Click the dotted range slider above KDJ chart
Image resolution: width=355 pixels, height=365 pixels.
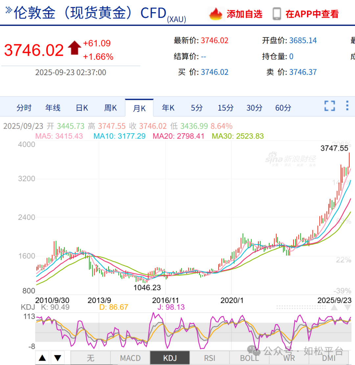[x=301, y=308]
